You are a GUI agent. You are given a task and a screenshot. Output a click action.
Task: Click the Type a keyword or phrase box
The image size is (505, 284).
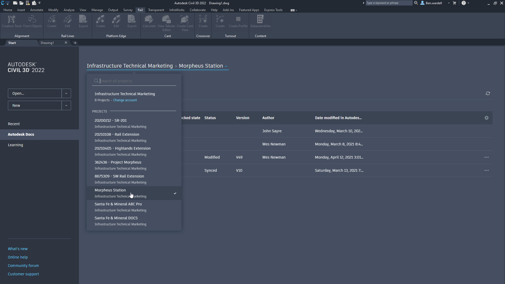tap(389, 3)
